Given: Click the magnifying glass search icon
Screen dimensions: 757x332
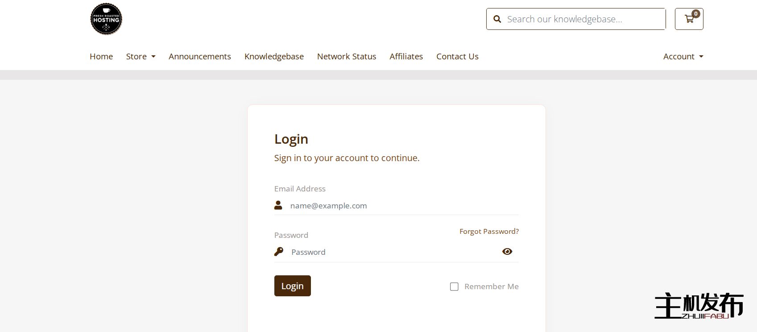Looking at the screenshot, I should tap(497, 19).
